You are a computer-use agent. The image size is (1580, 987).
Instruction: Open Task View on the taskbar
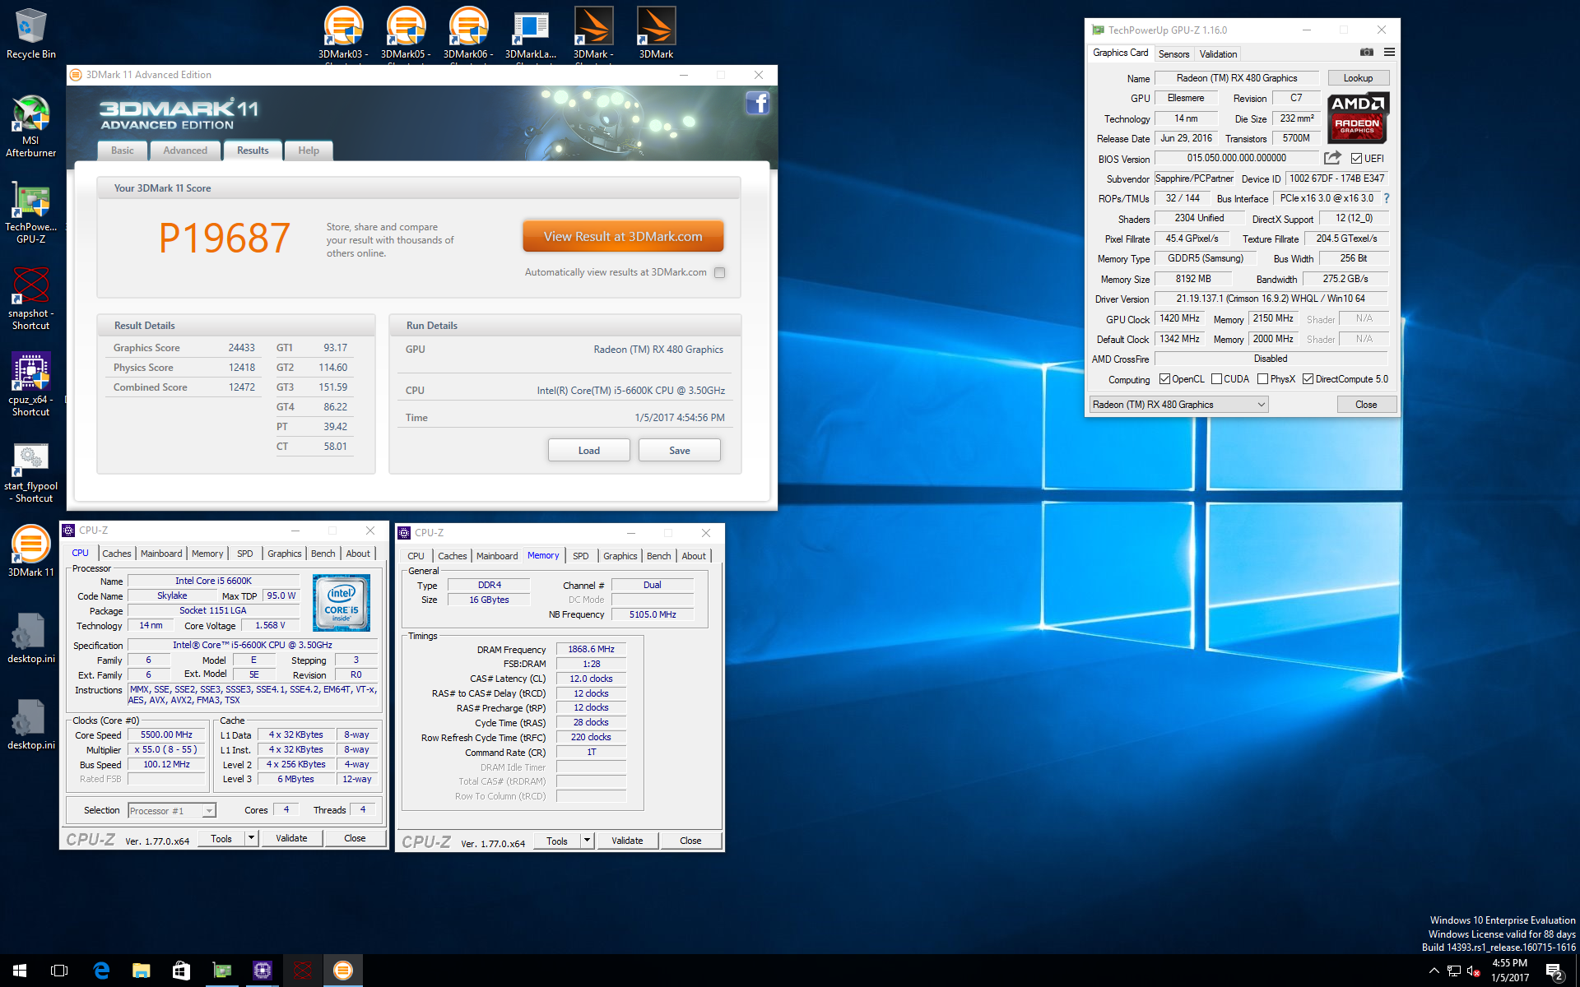tap(59, 971)
